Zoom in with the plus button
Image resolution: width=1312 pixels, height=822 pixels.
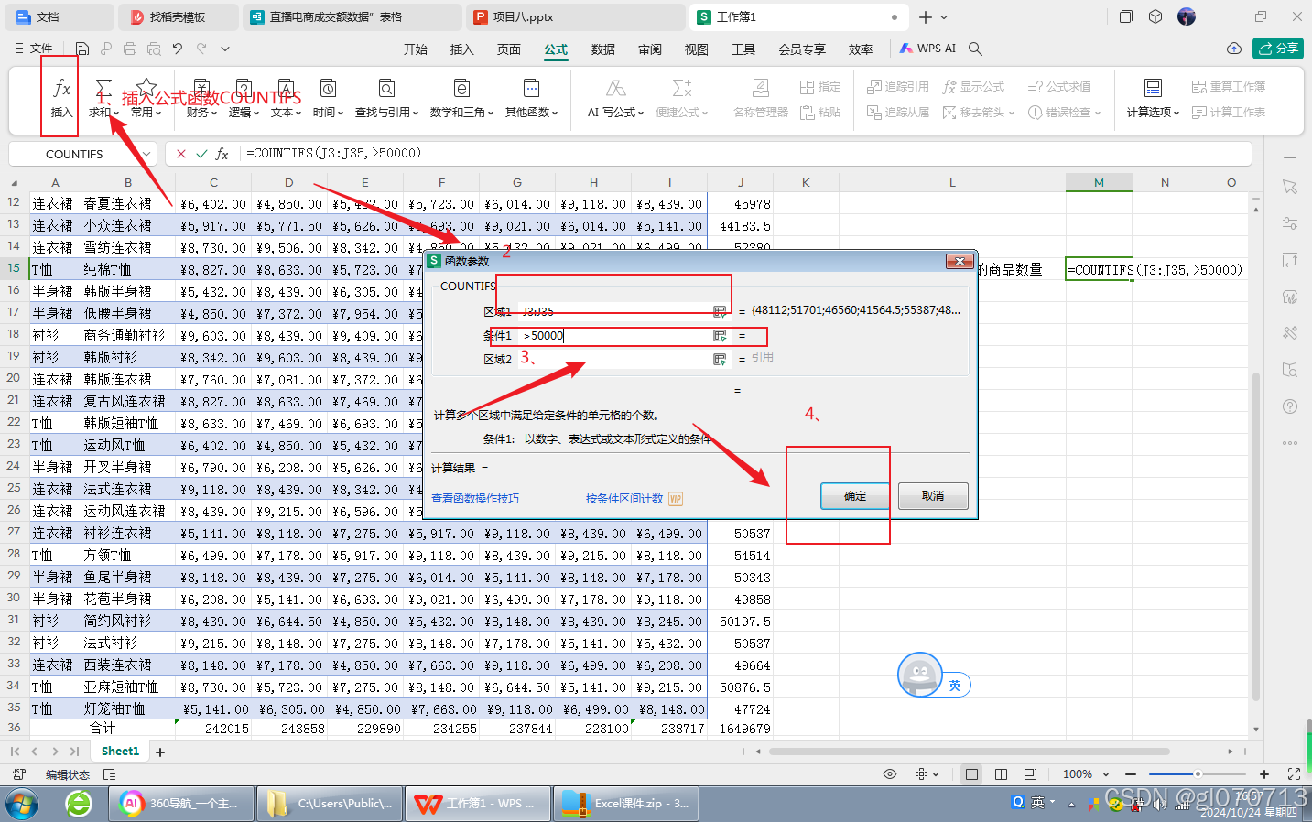click(x=1264, y=774)
